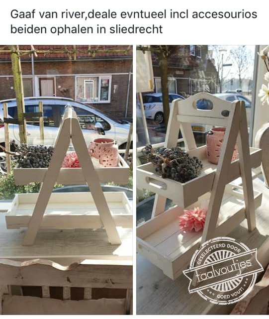269x319 pixels.
Task: Click the tray handle slot in right photo
Action: 156,183
